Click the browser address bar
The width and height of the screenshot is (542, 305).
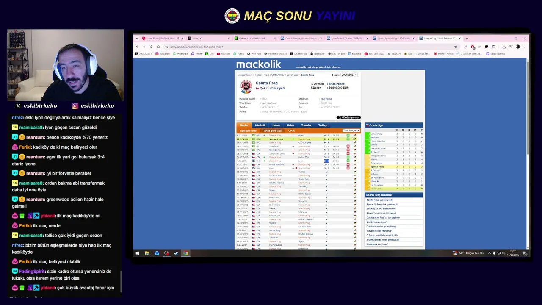tap(311, 47)
